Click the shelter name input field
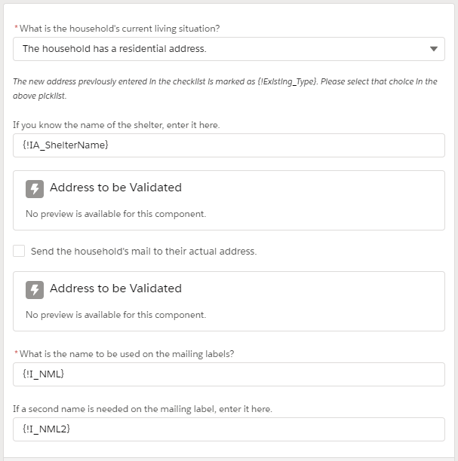458x461 pixels. click(229, 145)
